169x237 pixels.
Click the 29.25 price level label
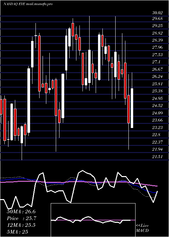(x=158, y=26)
